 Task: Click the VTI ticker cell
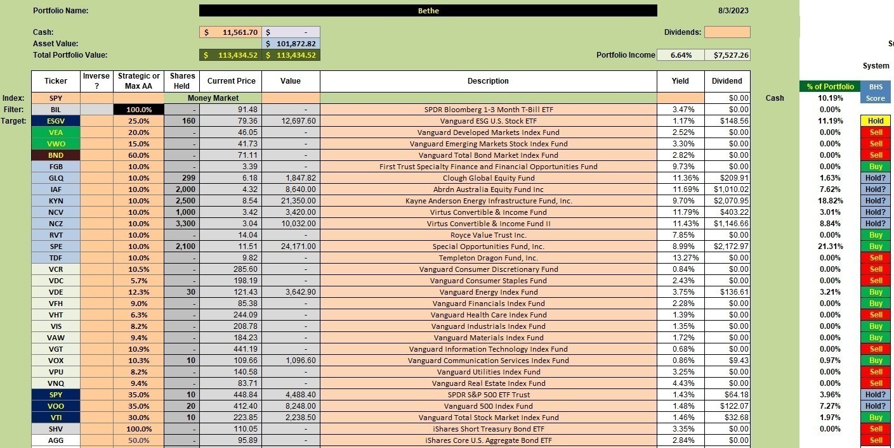click(x=56, y=418)
